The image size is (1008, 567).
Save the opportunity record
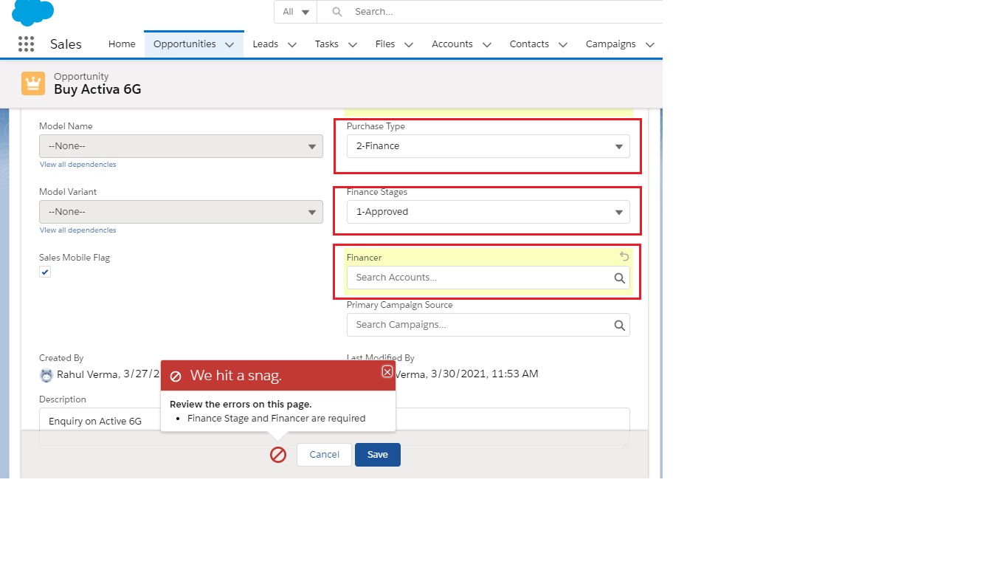[x=377, y=454]
